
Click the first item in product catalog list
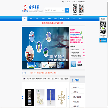[76, 88]
